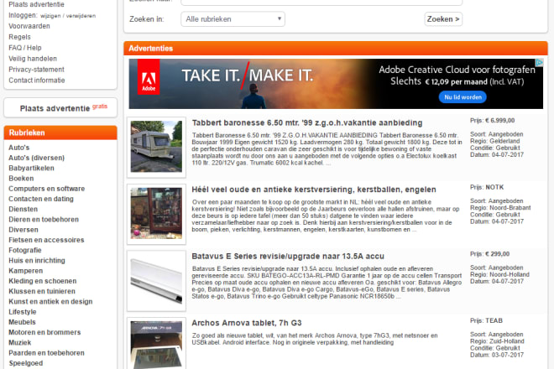This screenshot has width=554, height=369.
Task: Select the Auto's (diversen) category
Action: pyautogui.click(x=36, y=158)
